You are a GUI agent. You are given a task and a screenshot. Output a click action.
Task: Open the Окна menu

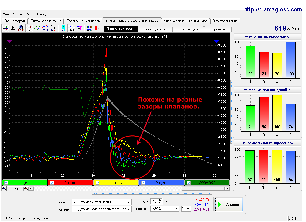click(x=29, y=14)
